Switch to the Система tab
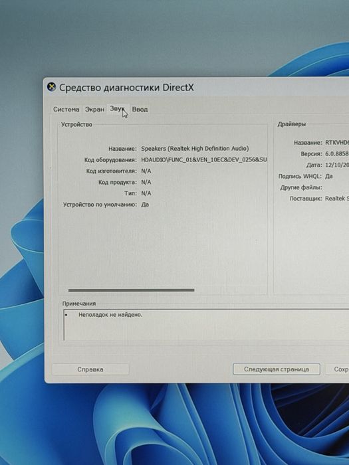The height and width of the screenshot is (465, 349). [66, 110]
